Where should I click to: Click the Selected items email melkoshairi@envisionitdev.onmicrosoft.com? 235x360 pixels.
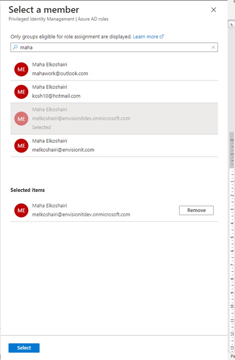point(81,215)
